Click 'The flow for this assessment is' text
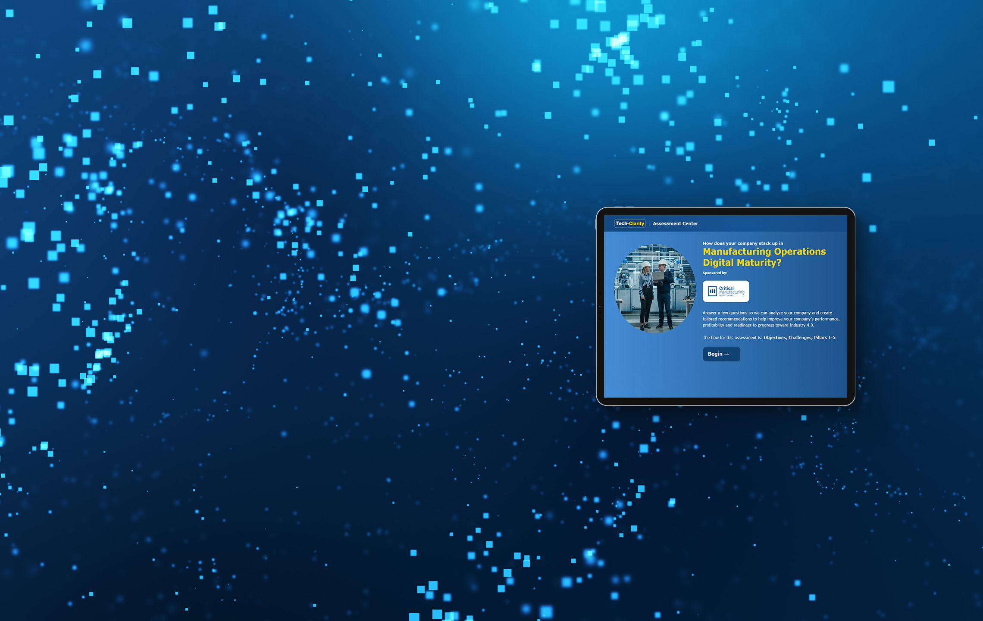 coord(733,338)
